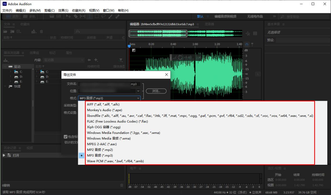
Task: Open the 内容 drives dropdown in Media Browser
Action: pyautogui.click(x=63, y=60)
